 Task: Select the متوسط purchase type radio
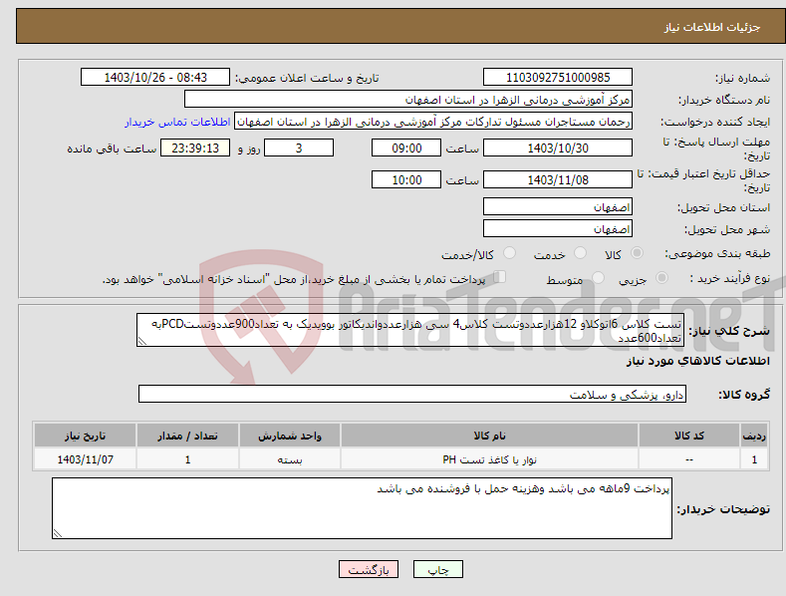click(598, 277)
